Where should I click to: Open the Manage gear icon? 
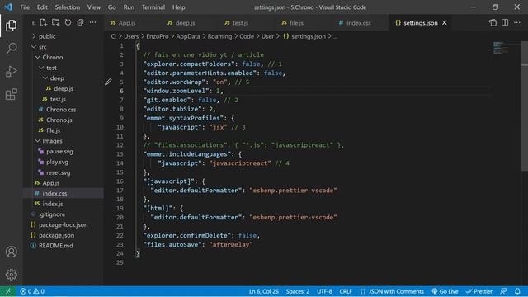click(x=11, y=275)
